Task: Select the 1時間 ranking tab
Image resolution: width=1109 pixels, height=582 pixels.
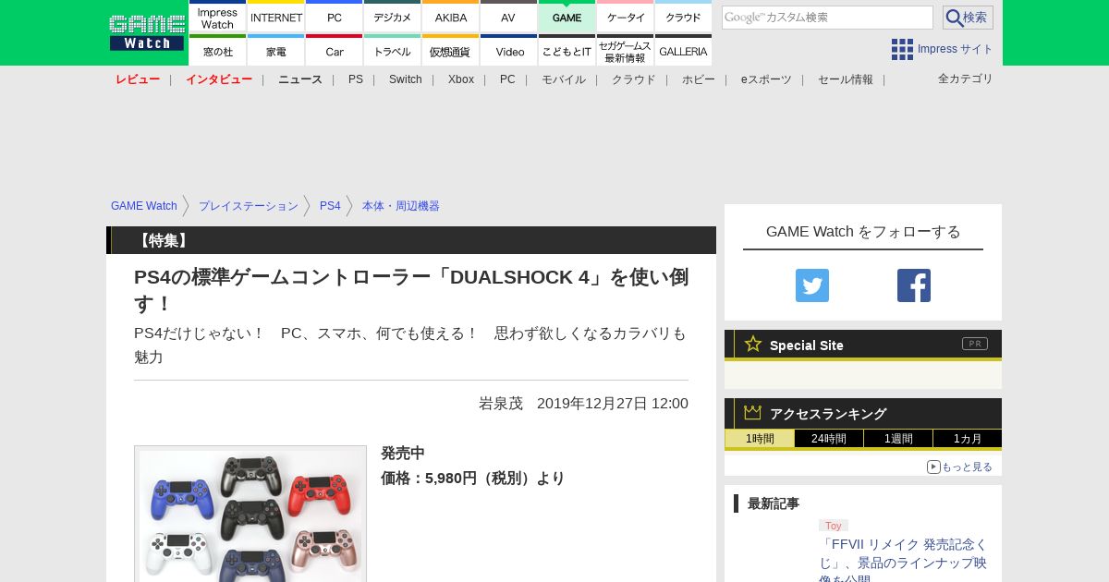Action: [x=760, y=439]
